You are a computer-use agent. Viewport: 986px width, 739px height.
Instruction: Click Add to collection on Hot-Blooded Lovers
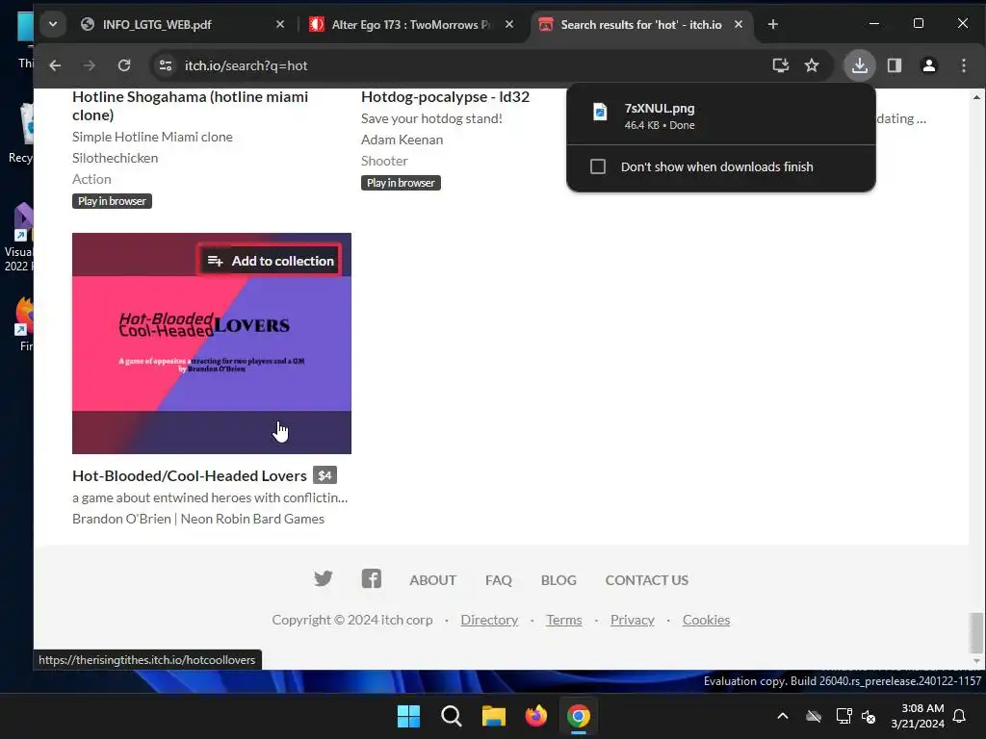click(x=271, y=260)
